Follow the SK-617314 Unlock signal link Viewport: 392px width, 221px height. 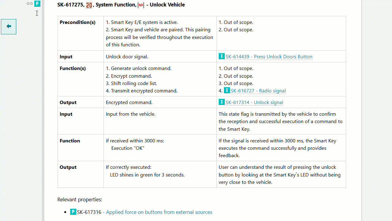254,103
